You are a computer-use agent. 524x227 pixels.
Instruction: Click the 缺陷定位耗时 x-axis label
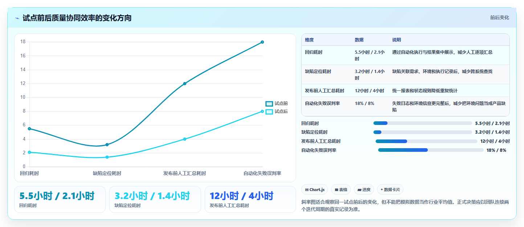(107, 174)
